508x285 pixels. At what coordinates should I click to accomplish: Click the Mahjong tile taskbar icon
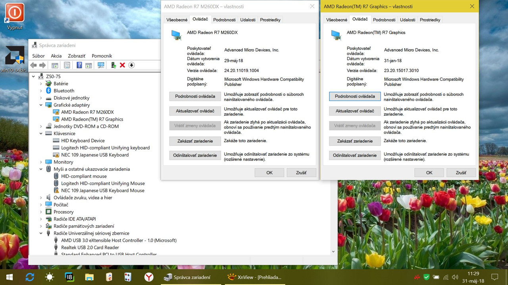coord(109,277)
